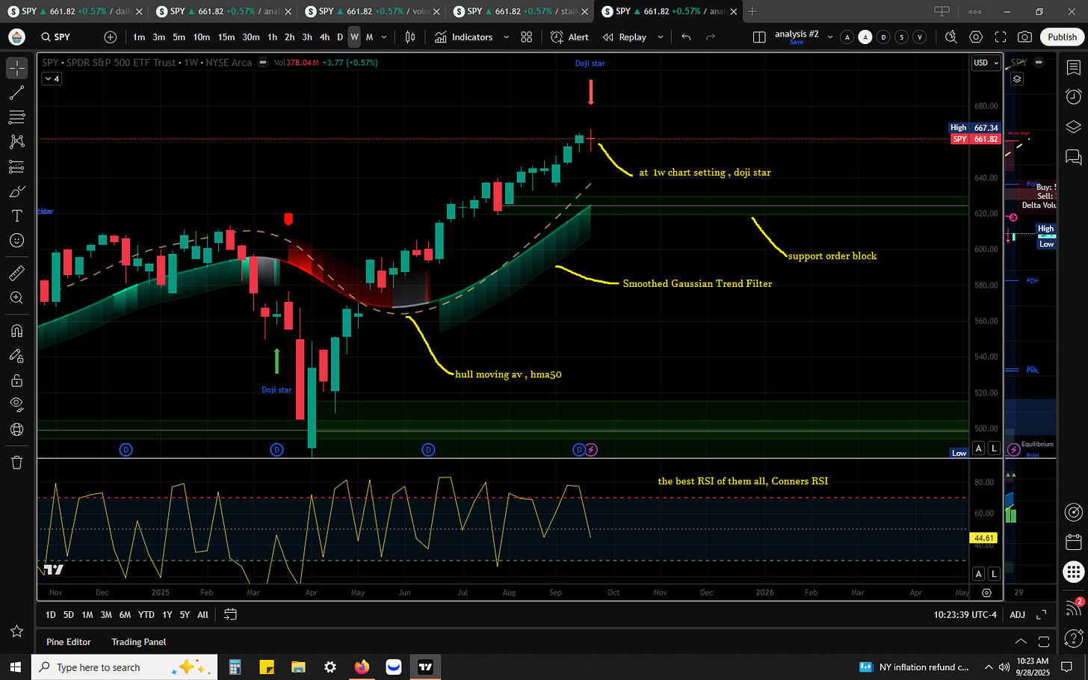
Task: Select the brush drawing tool
Action: click(16, 191)
